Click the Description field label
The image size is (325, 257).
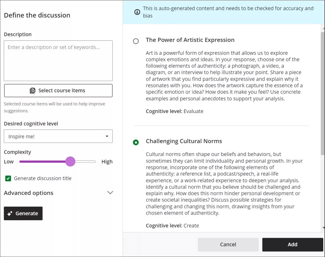click(18, 34)
